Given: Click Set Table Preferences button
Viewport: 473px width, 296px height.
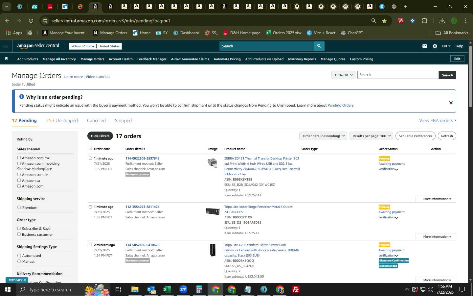Looking at the screenshot, I should 415,136.
